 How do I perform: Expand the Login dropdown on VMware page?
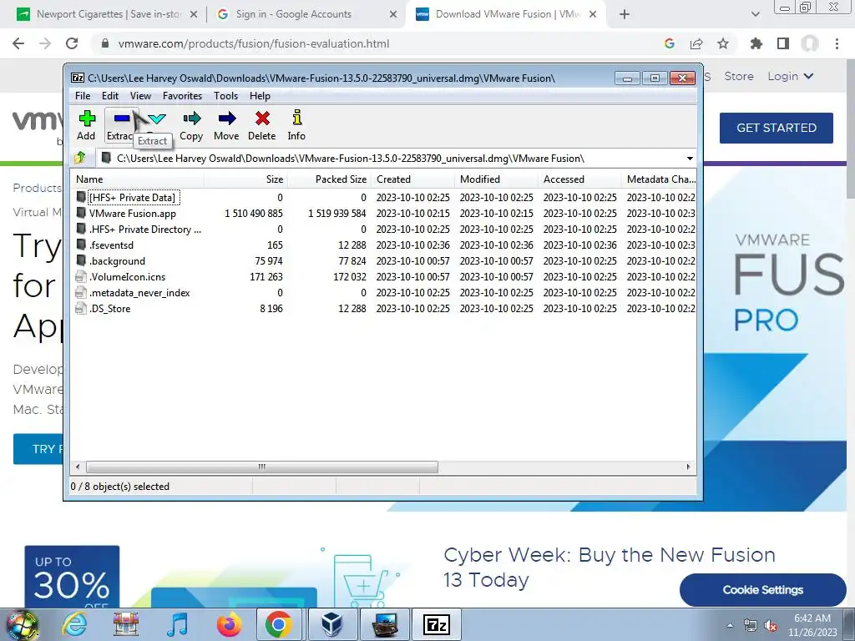(x=791, y=76)
